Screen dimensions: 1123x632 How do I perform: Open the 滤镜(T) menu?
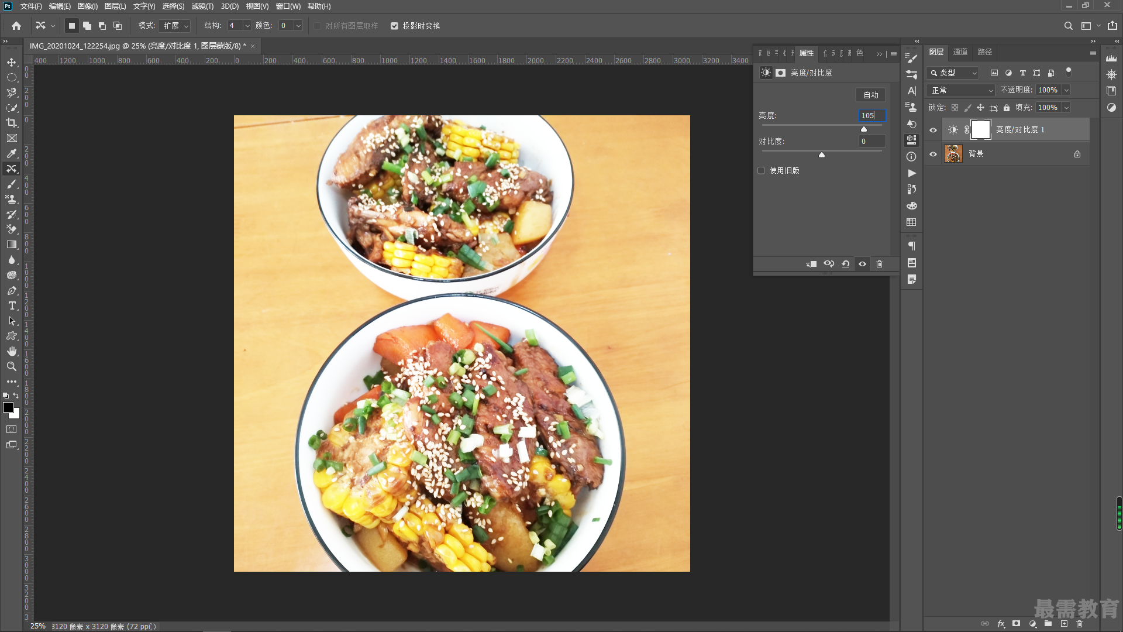point(202,6)
